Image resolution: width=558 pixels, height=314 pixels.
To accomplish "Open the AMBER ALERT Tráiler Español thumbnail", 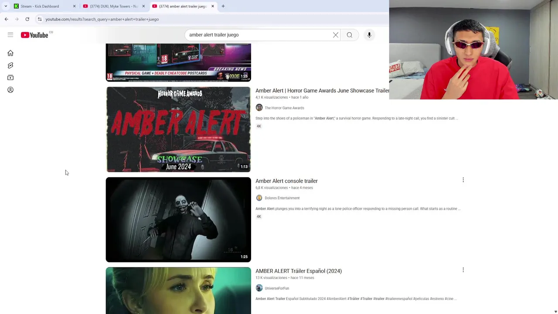I will click(178, 290).
